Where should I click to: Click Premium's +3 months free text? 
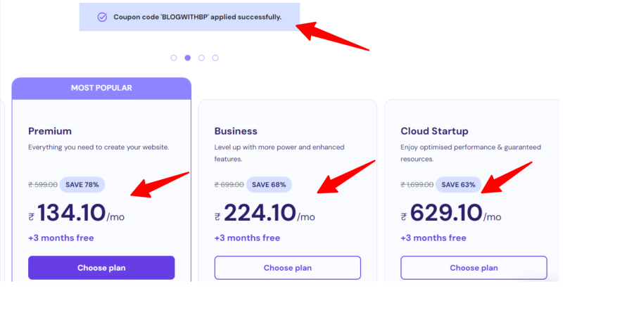[61, 238]
